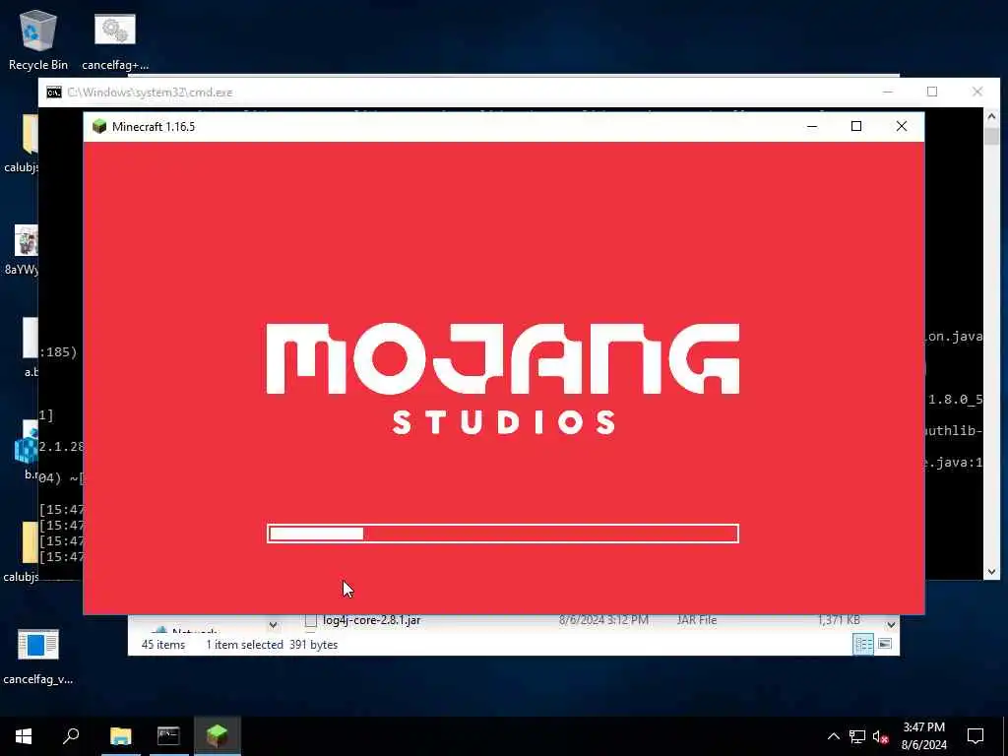
Task: Switch Explorer to details view
Action: [862, 644]
